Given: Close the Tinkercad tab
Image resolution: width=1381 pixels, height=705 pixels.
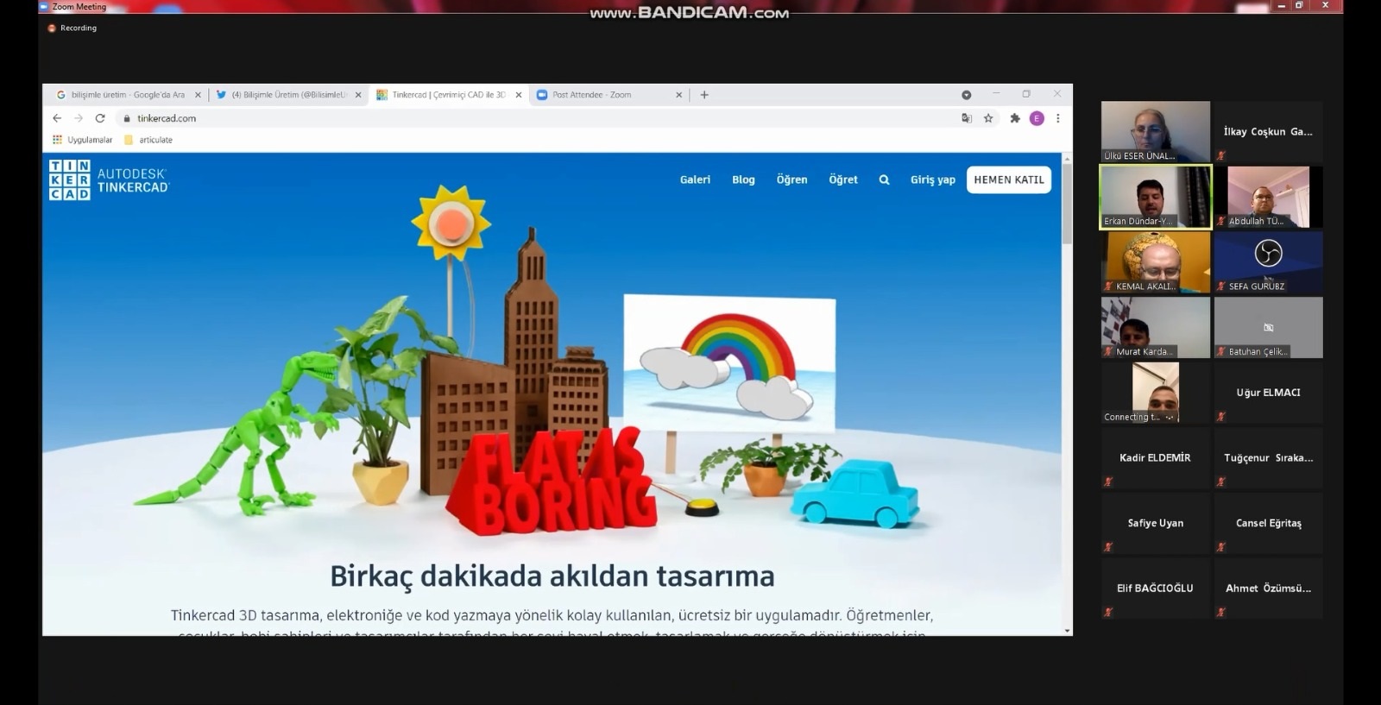Looking at the screenshot, I should (x=519, y=95).
